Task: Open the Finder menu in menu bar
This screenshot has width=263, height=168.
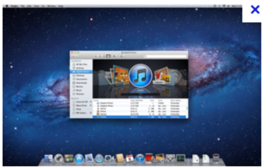Action: [x=15, y=6]
